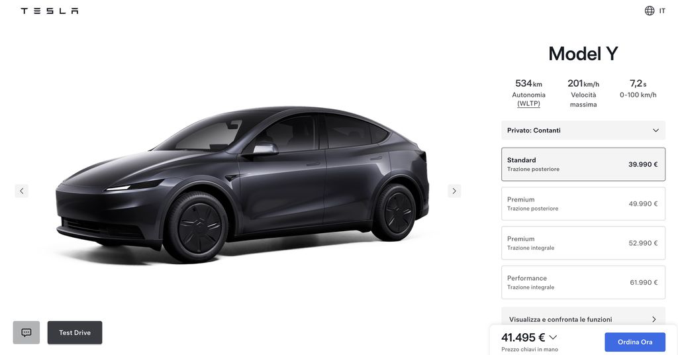Click the Ordina Ora button
Image resolution: width=678 pixels, height=355 pixels.
click(x=635, y=342)
